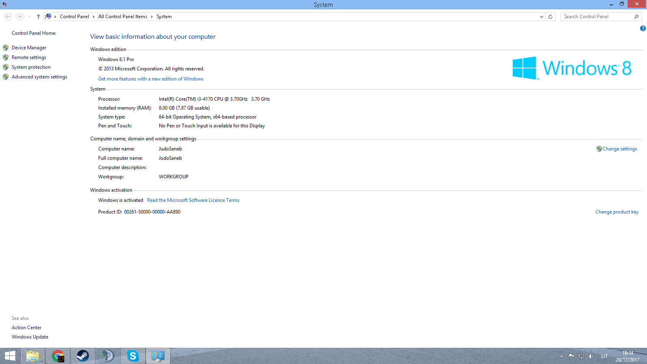Select Control Panel in the breadcrumb
Viewport: 647px width, 364px height.
point(74,17)
